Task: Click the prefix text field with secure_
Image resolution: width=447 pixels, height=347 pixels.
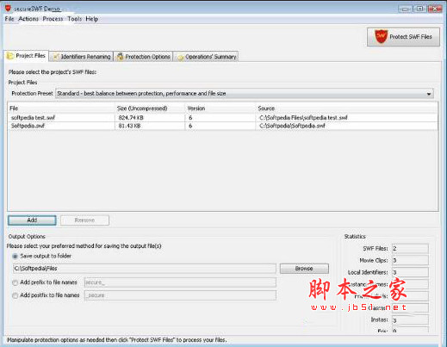Action: (180, 282)
